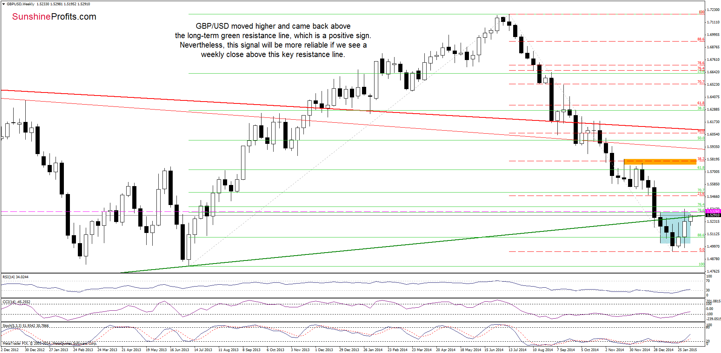
Task: Click the '30 Nov 2014' date label
Action: pyautogui.click(x=640, y=350)
